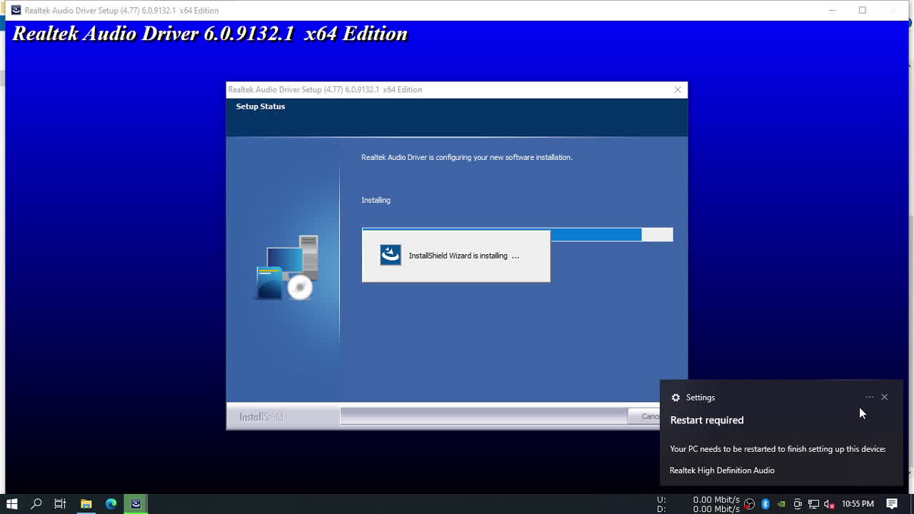The height and width of the screenshot is (514, 914).
Task: Open the notification's three-dot options menu
Action: tap(869, 397)
